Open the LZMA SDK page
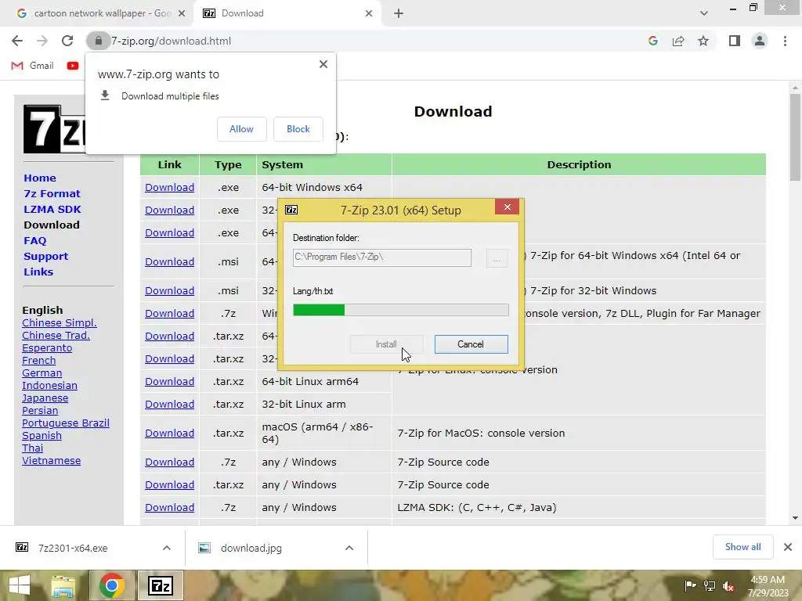Viewport: 802px width, 601px height. (x=52, y=209)
